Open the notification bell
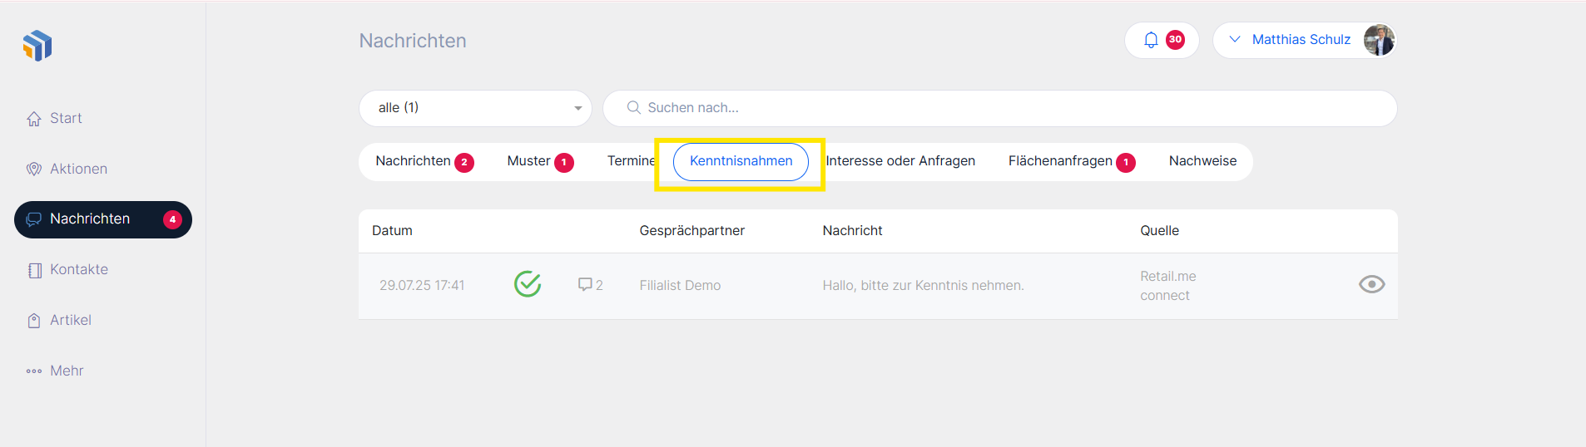This screenshot has width=1586, height=447. point(1151,40)
